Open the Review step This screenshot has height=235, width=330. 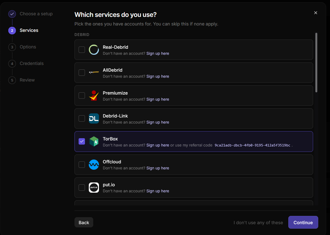point(27,80)
